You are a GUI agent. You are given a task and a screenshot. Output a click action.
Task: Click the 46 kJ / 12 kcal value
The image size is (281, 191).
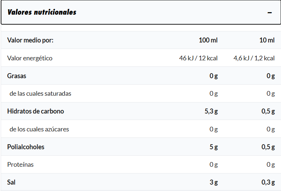(198, 58)
